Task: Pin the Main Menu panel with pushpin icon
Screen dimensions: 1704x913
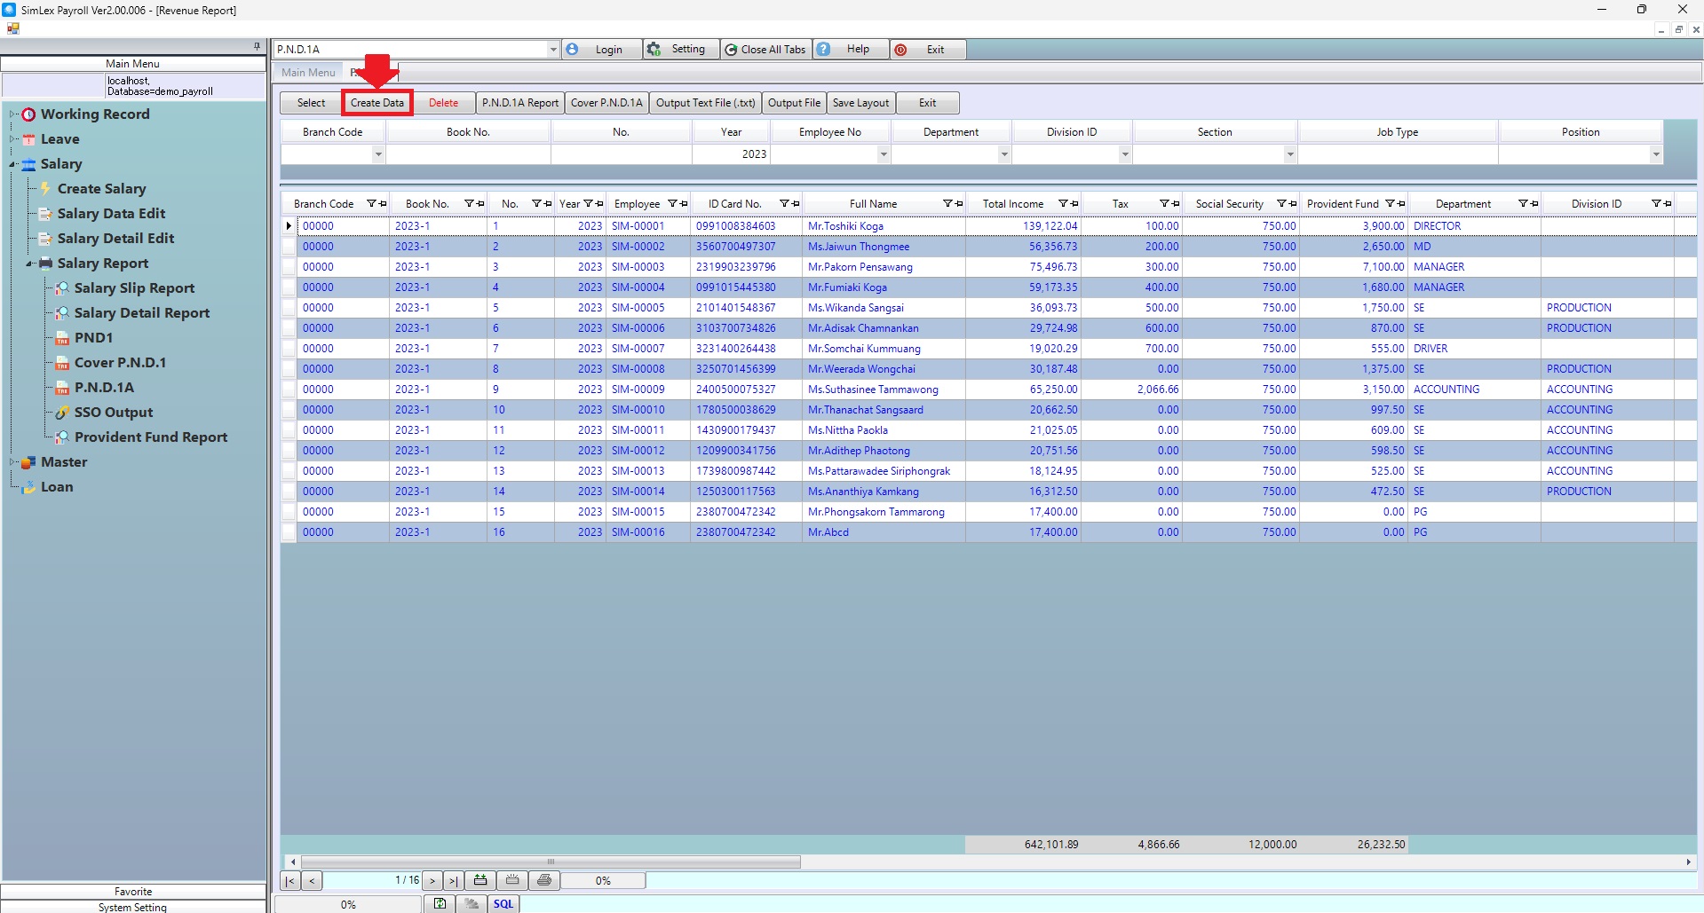Action: click(x=258, y=46)
